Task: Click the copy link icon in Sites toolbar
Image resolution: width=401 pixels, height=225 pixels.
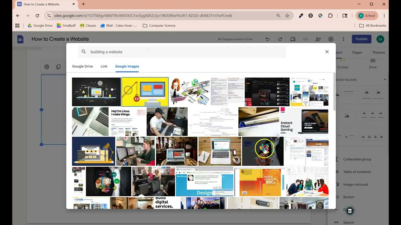Action: (305, 39)
